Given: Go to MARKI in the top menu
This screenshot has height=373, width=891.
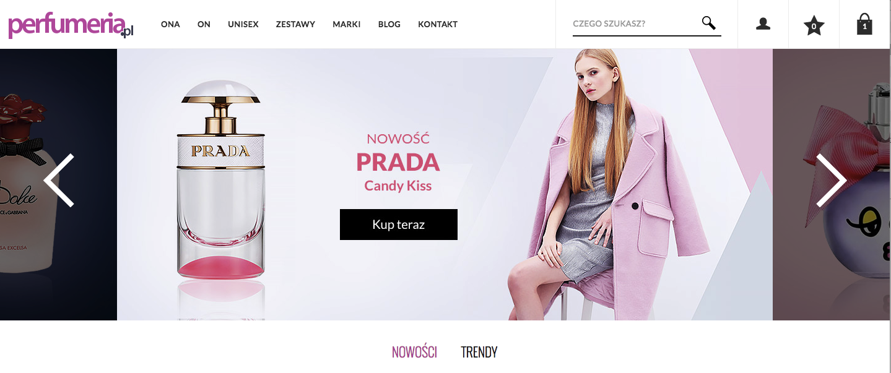Looking at the screenshot, I should coord(346,24).
